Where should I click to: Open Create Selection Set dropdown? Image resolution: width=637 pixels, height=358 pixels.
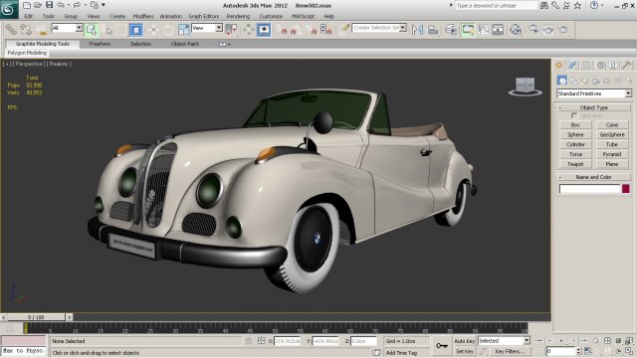pyautogui.click(x=379, y=28)
